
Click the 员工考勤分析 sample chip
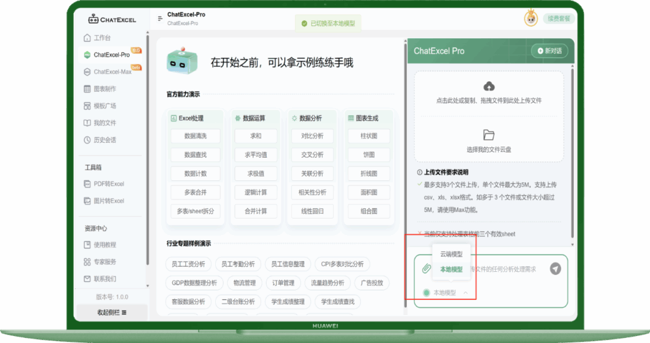coord(238,264)
